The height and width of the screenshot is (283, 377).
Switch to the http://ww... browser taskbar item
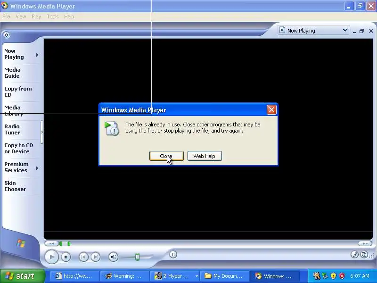(x=74, y=276)
